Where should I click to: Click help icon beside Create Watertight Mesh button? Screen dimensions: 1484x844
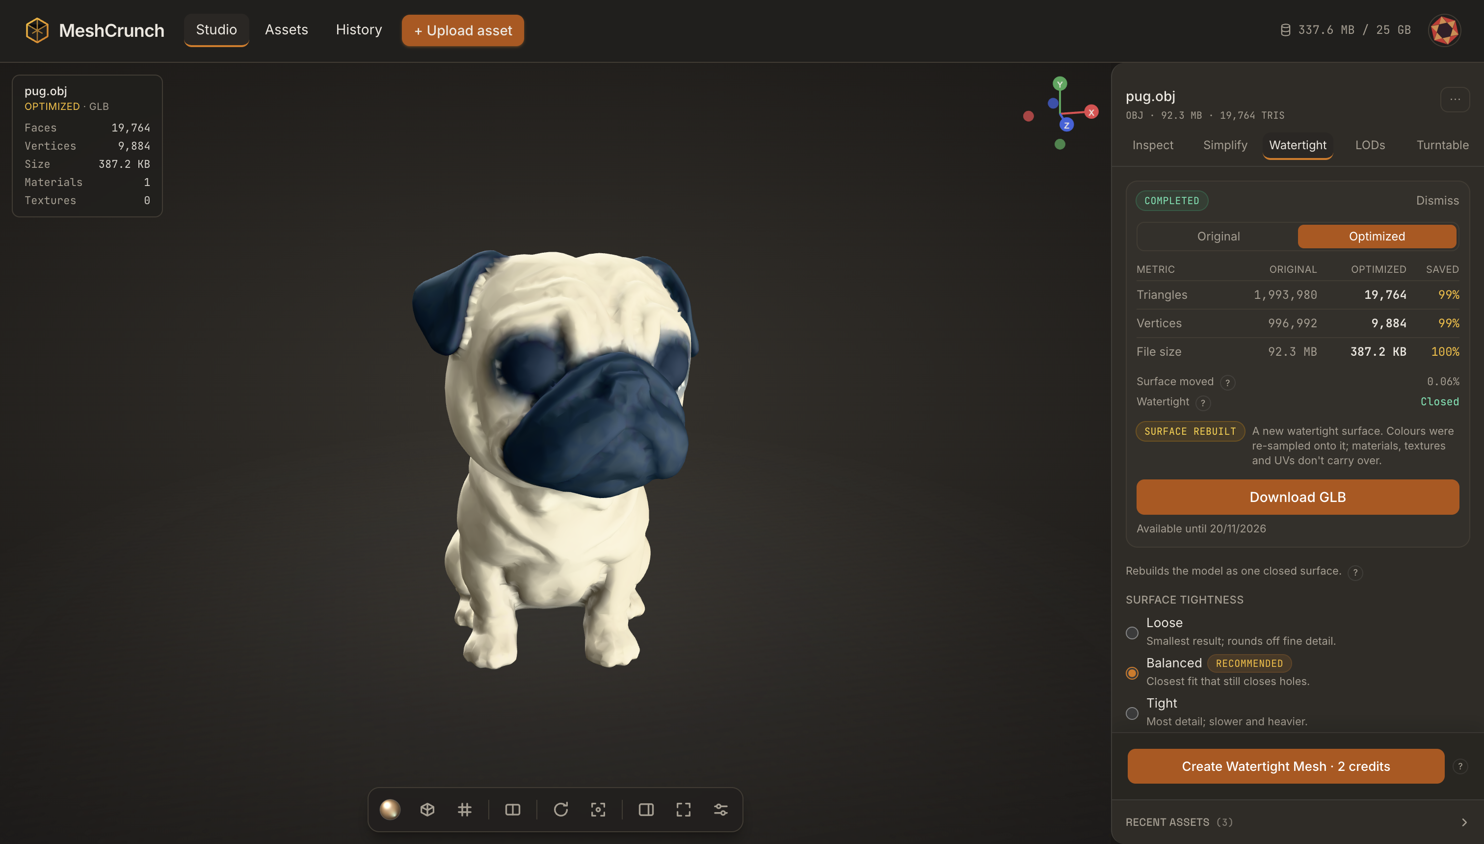click(1460, 766)
